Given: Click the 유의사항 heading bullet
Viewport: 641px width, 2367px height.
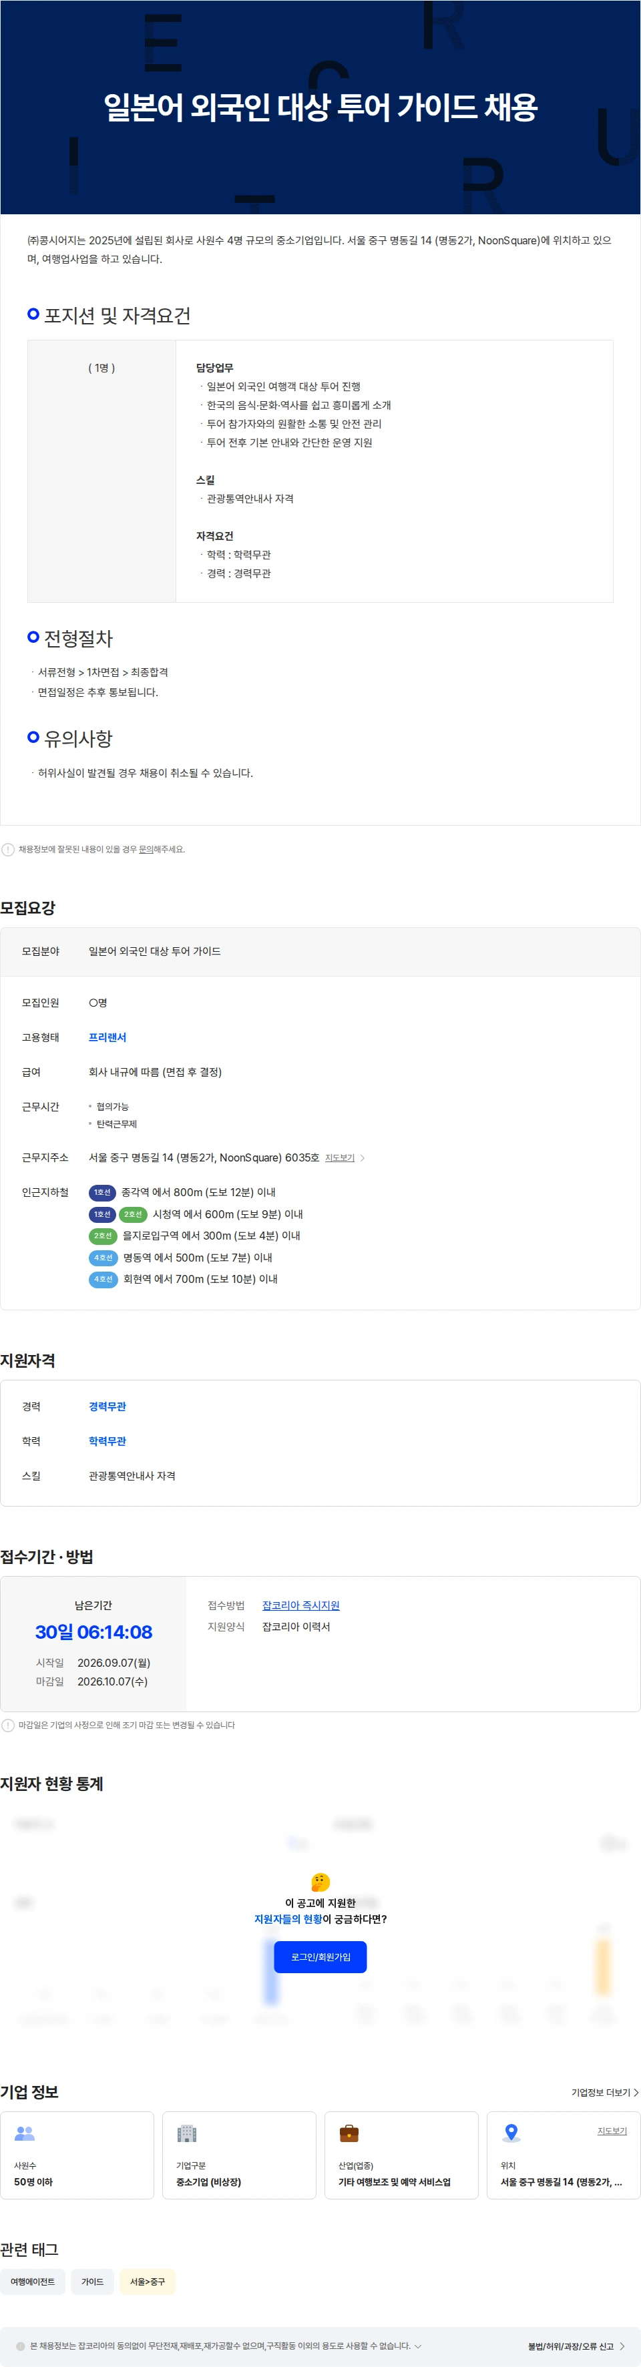Looking at the screenshot, I should point(33,737).
